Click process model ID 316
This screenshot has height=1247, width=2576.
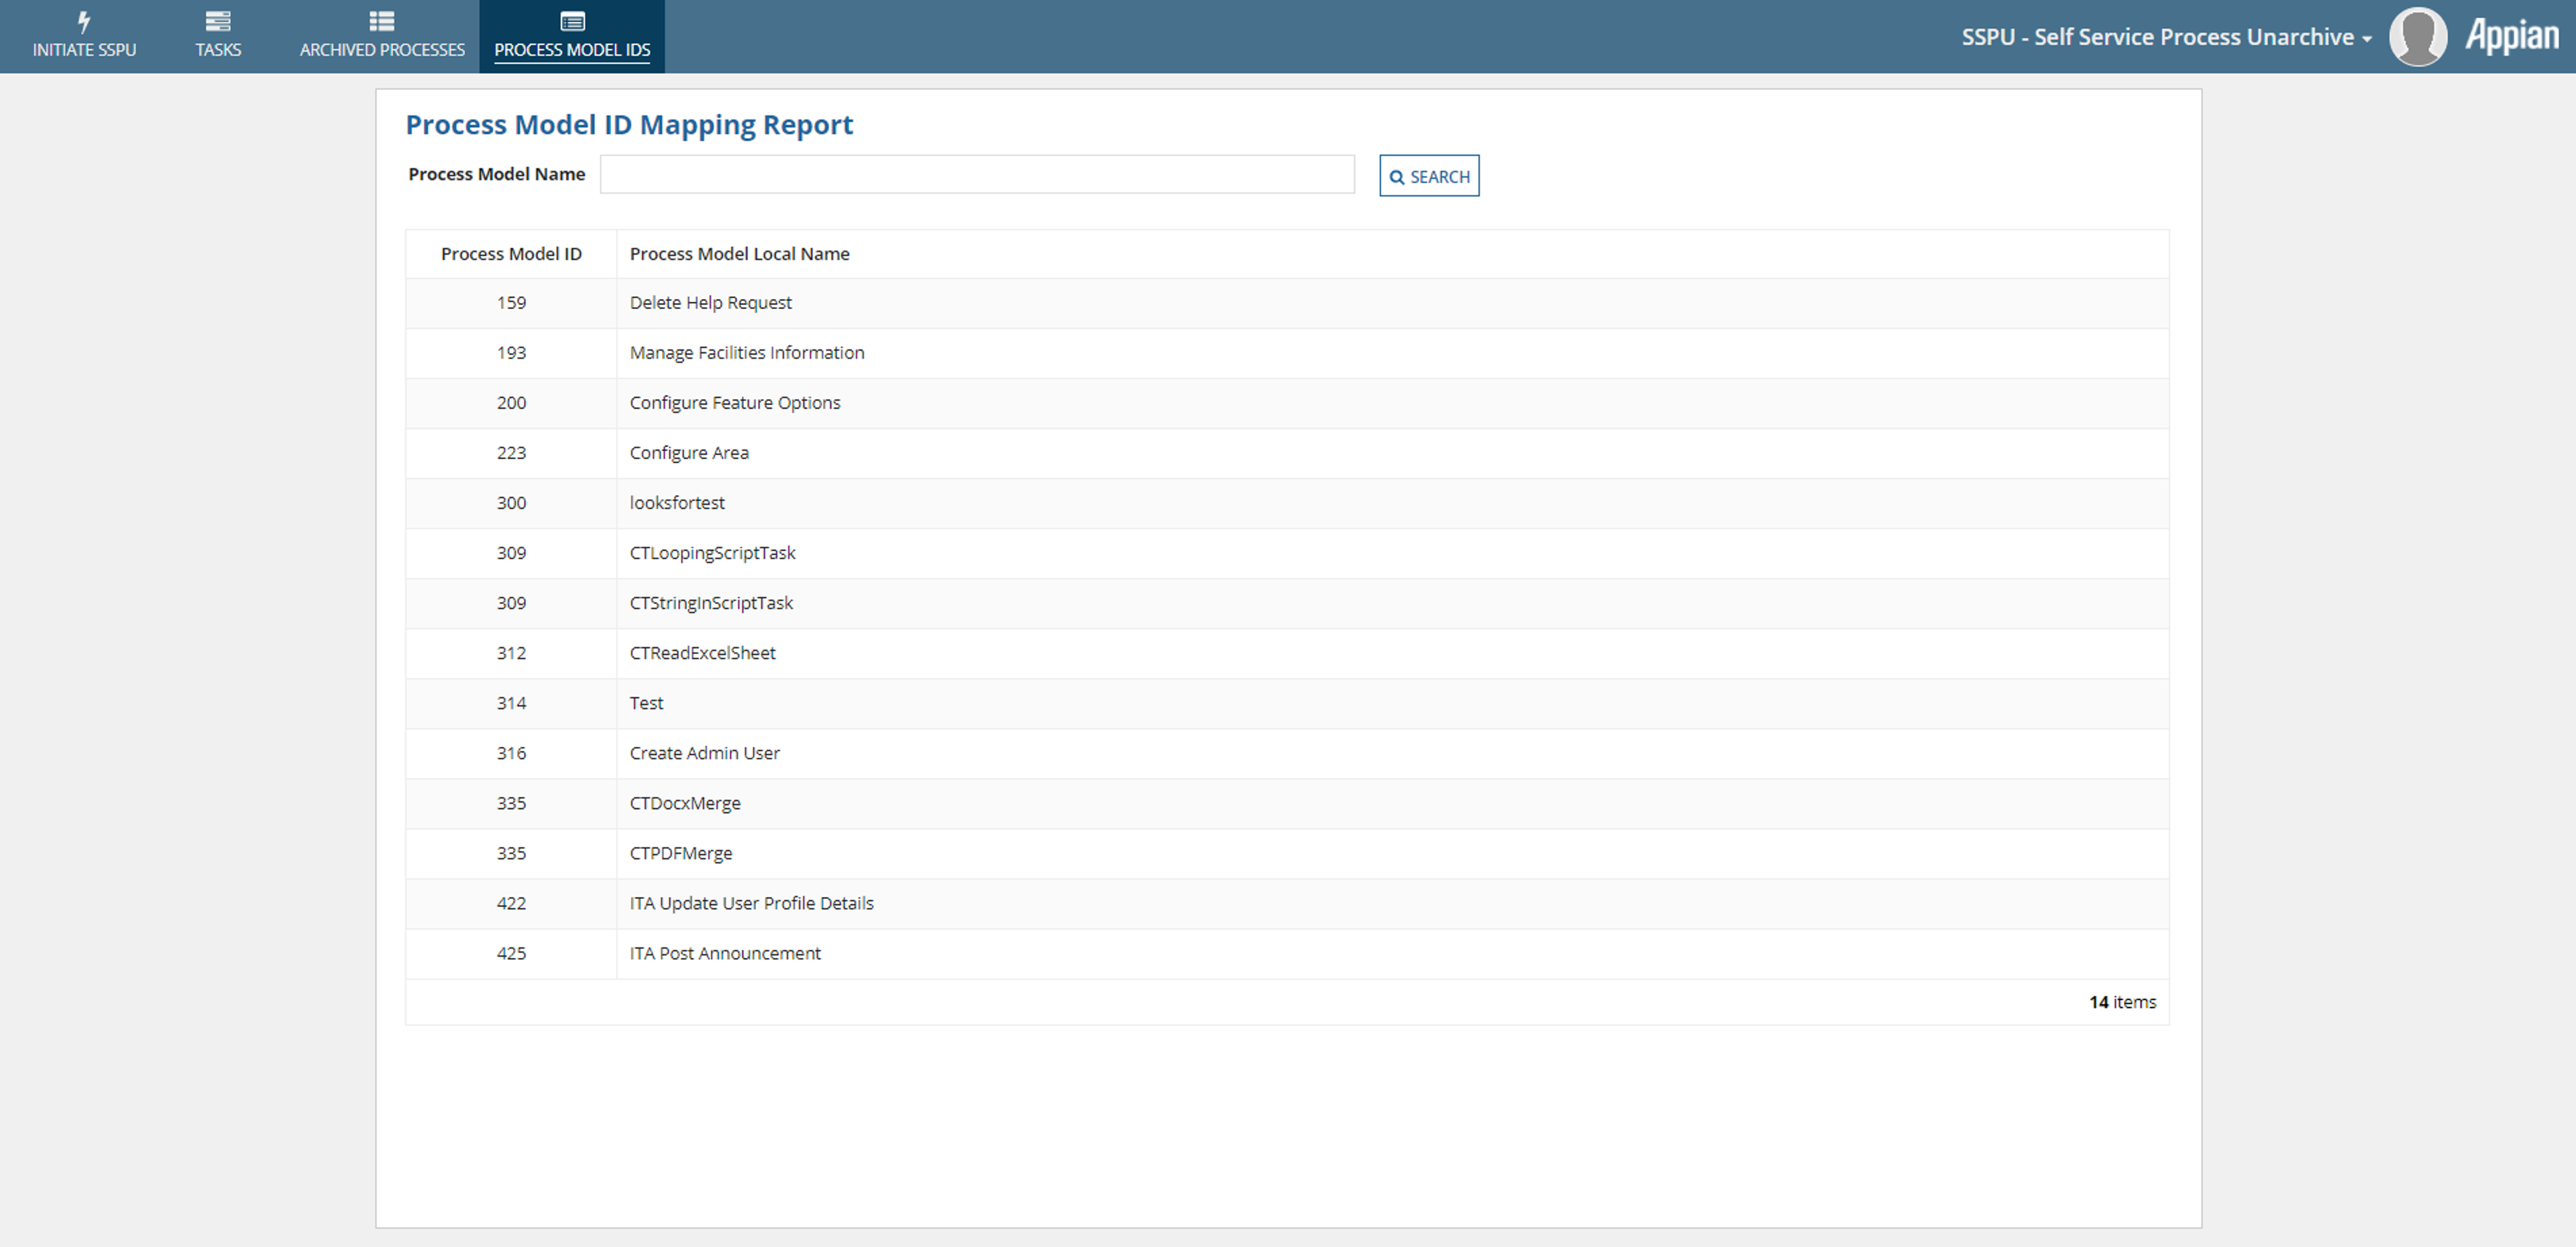pyautogui.click(x=511, y=752)
